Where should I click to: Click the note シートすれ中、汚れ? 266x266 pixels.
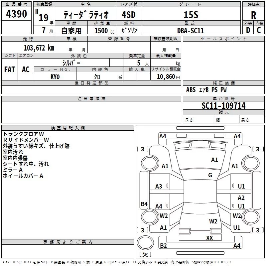tap(26, 164)
